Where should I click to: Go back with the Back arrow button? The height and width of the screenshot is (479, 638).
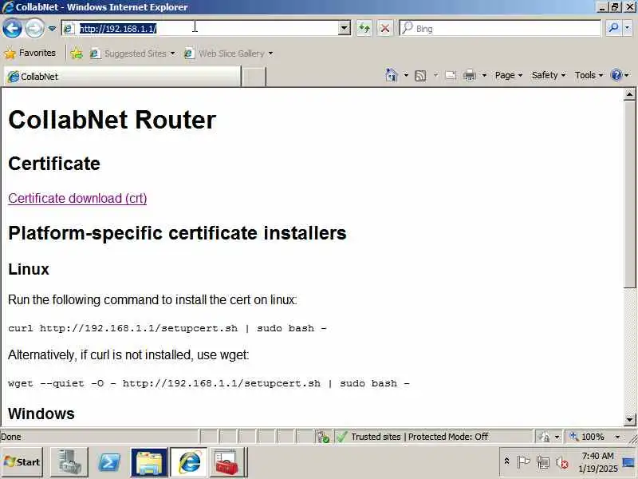[x=12, y=29]
